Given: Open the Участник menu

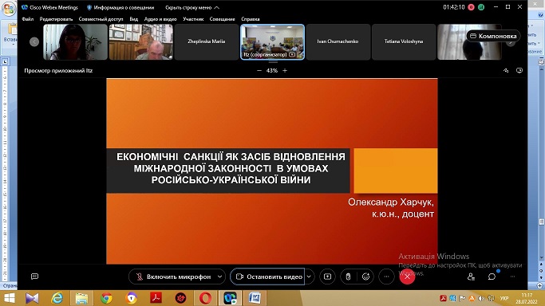Looking at the screenshot, I should click(193, 19).
